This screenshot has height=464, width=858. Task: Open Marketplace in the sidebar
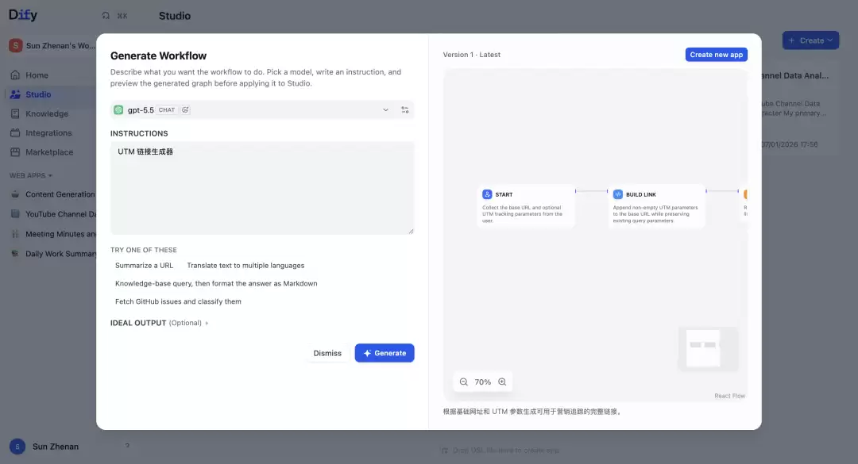click(49, 152)
